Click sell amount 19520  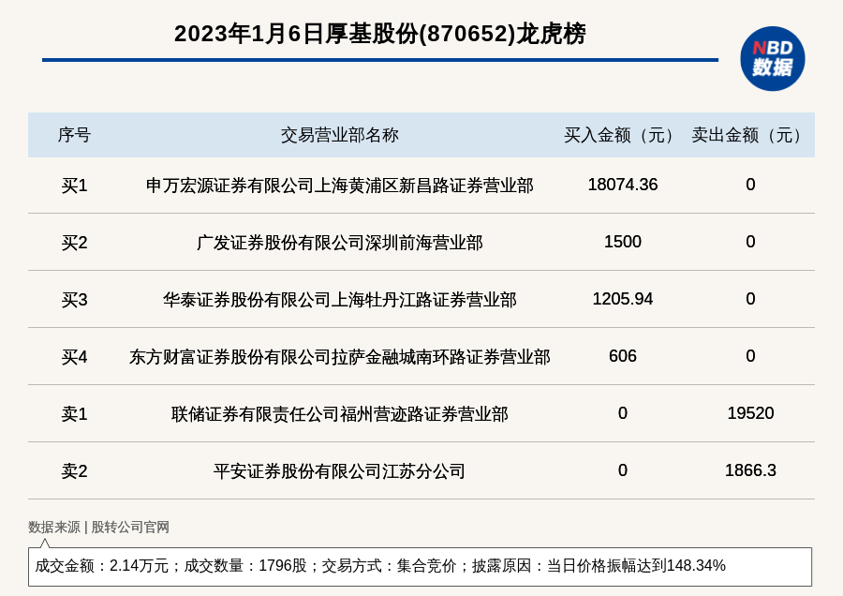[750, 412]
